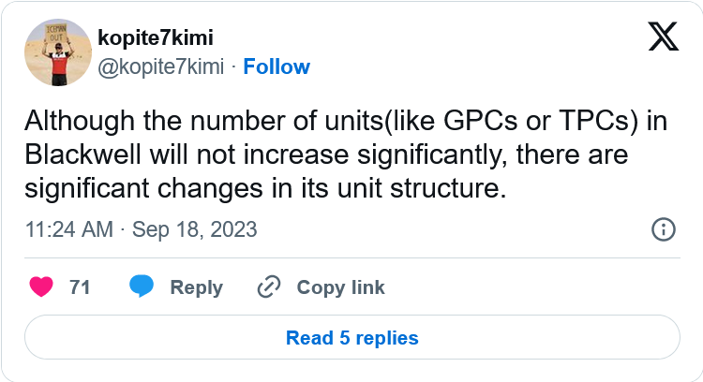Image resolution: width=703 pixels, height=382 pixels.
Task: Select the Copy link text label
Action: tap(340, 287)
